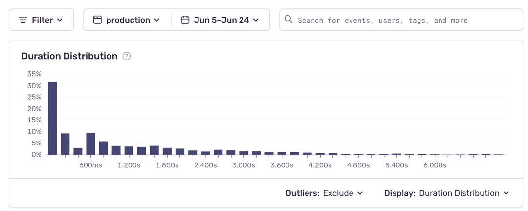Click the 3.000s x-axis label
The height and width of the screenshot is (211, 528).
(x=243, y=165)
